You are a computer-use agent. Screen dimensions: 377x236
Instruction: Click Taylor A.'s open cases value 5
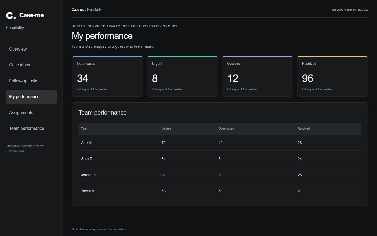click(x=220, y=191)
